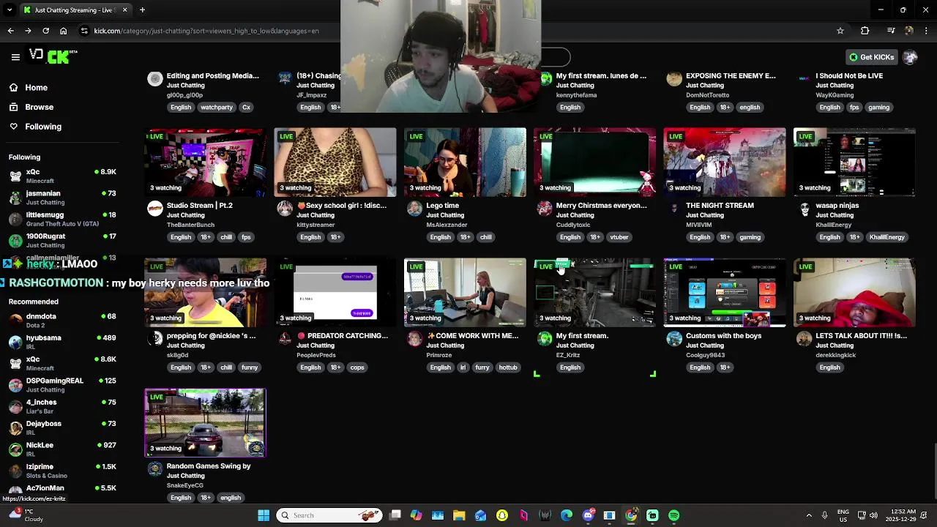Open Snapchat from the taskbar

[x=502, y=515]
